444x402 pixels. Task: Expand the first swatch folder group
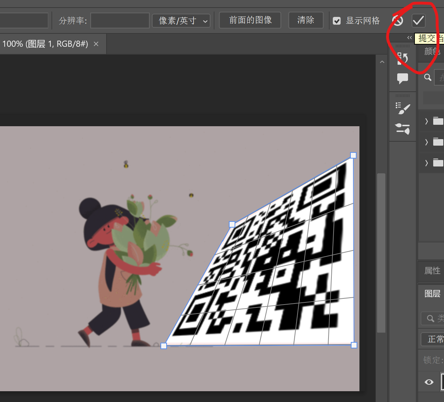coord(426,121)
